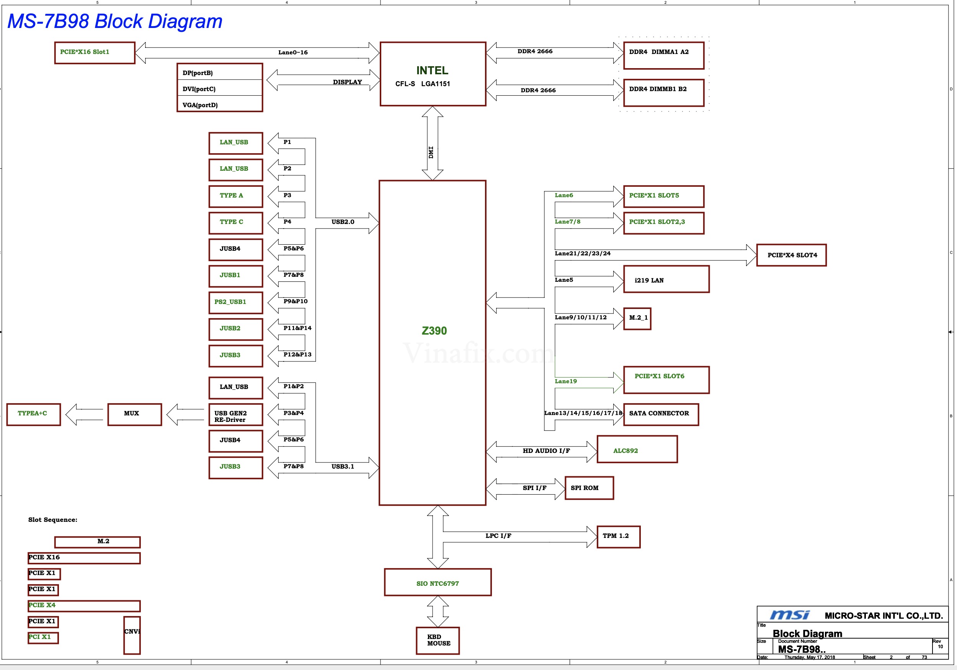The width and height of the screenshot is (957, 670).
Task: Click the 'DISPLAY' arrow label
Action: click(347, 82)
